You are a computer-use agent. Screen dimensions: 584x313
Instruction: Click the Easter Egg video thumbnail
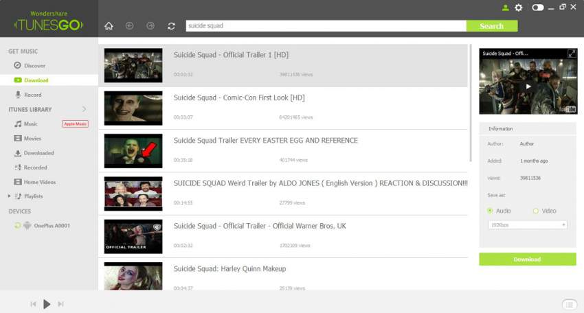click(133, 151)
